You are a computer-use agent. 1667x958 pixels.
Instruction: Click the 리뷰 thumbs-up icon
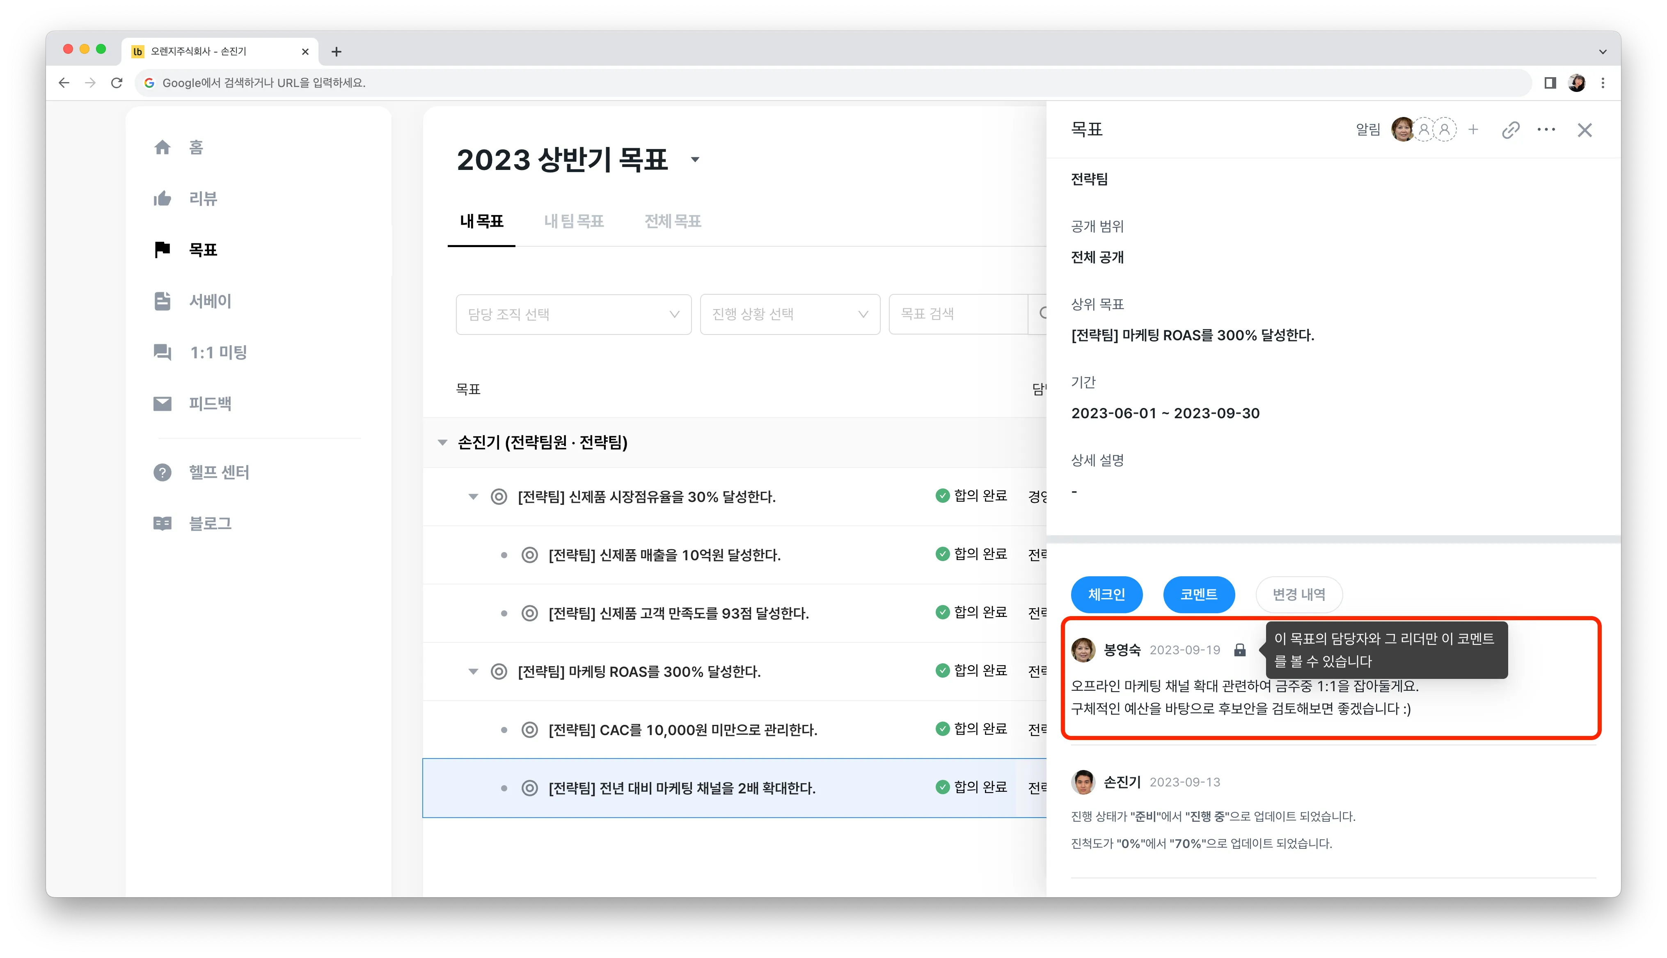tap(163, 199)
